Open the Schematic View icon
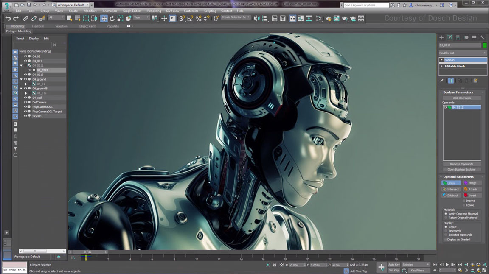The image size is (489, 274). click(309, 18)
